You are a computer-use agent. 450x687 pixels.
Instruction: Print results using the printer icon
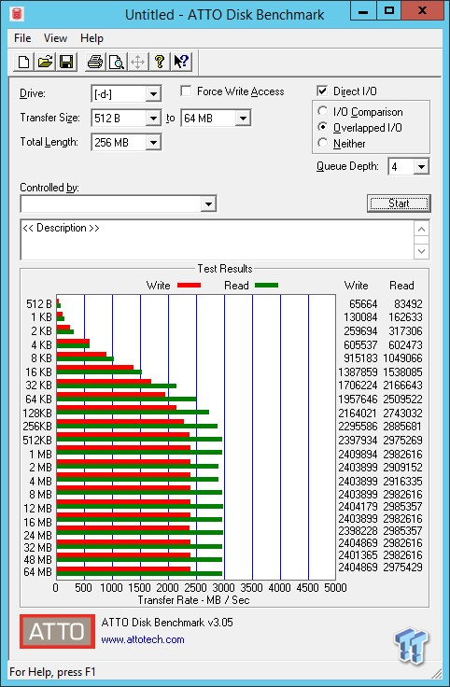[95, 62]
